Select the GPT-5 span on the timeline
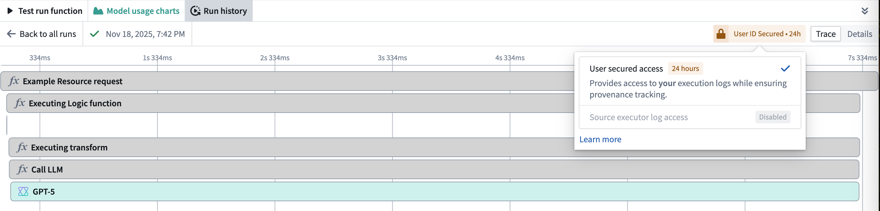Viewport: 880px width, 211px height. tap(410, 191)
